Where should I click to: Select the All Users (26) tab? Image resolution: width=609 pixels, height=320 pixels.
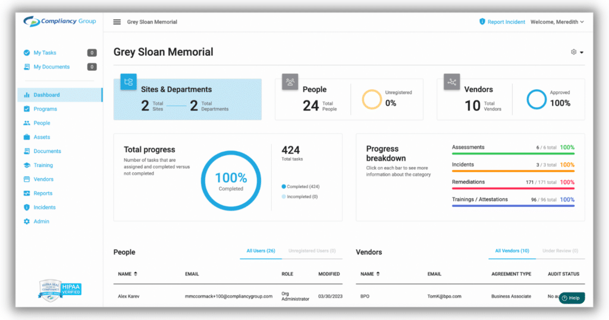[260, 251]
